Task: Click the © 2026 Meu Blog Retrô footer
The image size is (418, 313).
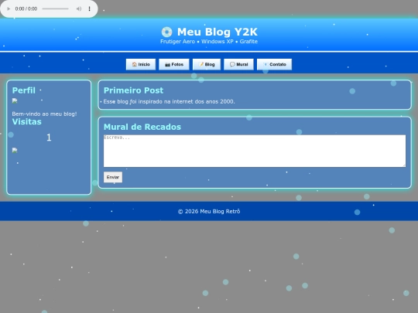Action: point(209,211)
